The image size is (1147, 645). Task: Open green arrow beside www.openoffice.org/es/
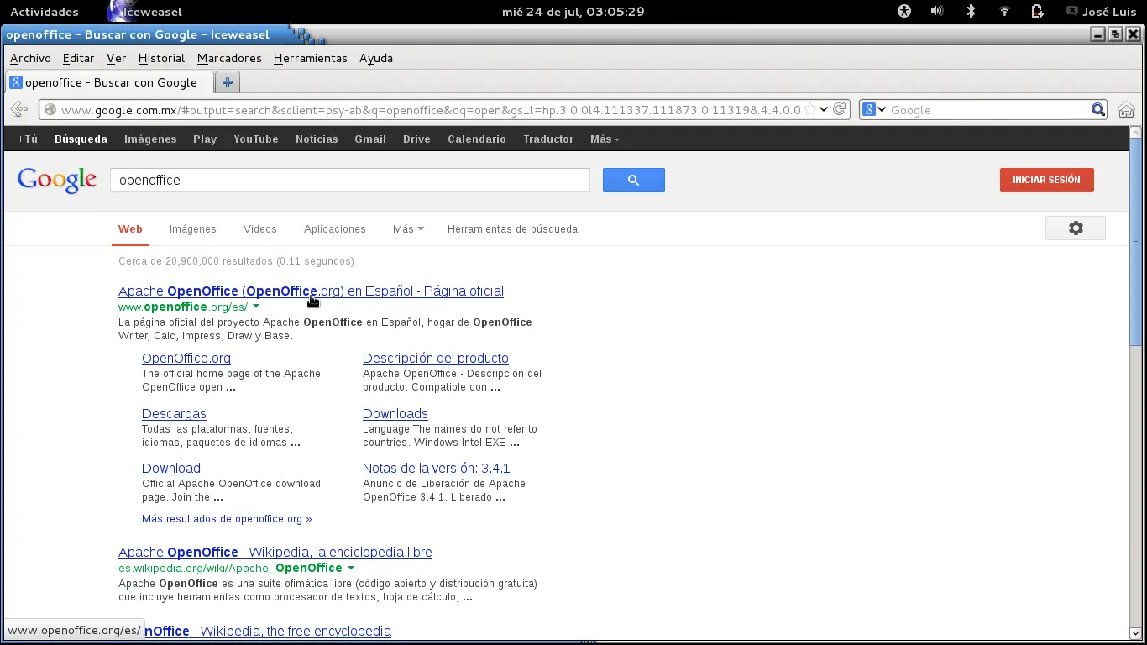click(x=256, y=307)
